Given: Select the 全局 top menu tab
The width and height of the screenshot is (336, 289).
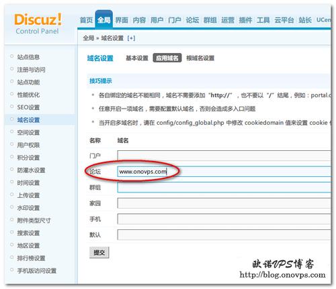Looking at the screenshot, I should tap(104, 20).
